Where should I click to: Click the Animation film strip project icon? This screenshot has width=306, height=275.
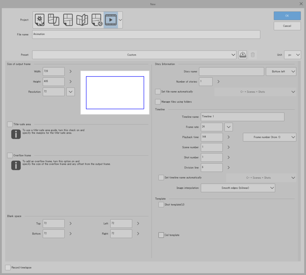click(111, 19)
